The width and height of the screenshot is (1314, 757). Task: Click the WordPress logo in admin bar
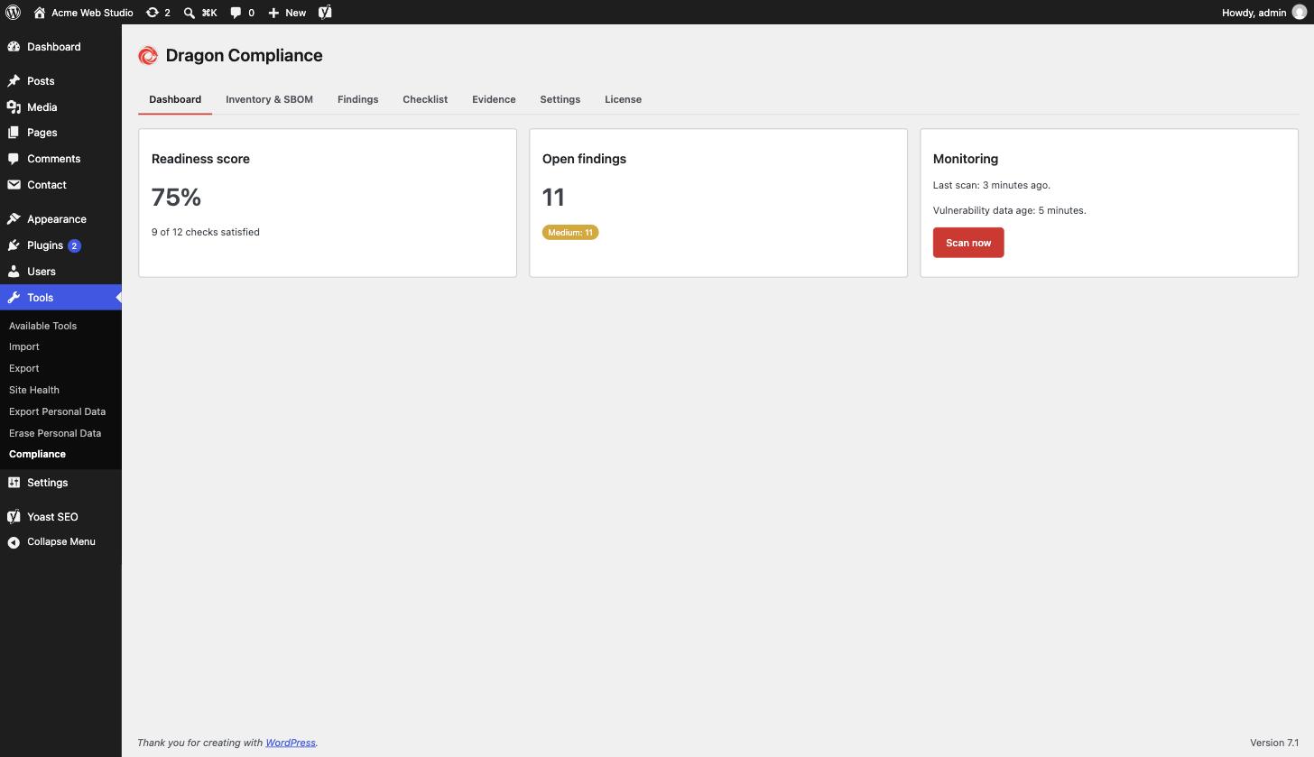point(13,13)
